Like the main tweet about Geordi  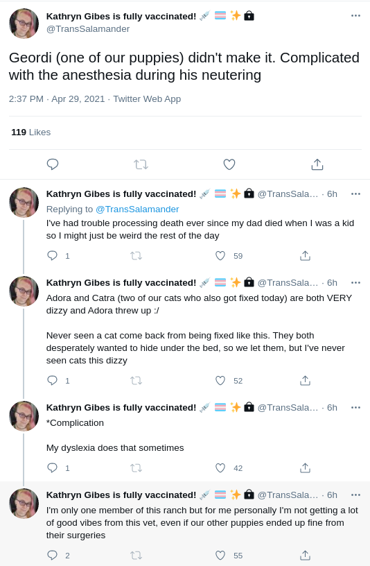229,164
